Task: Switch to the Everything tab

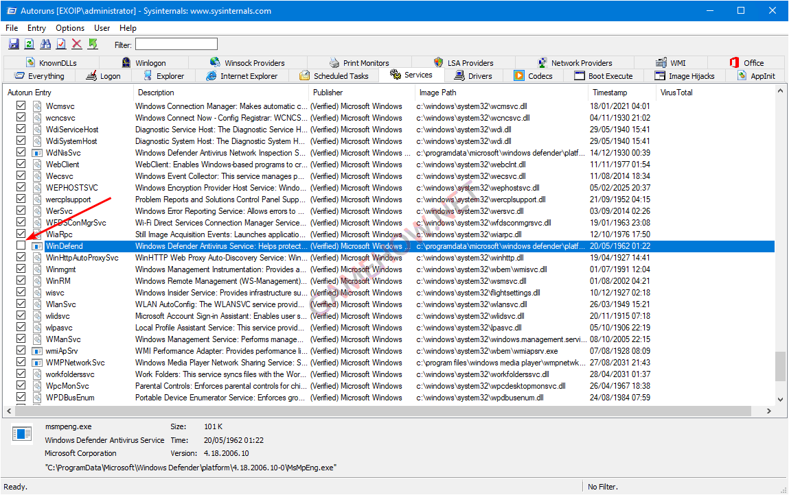Action: [39, 76]
